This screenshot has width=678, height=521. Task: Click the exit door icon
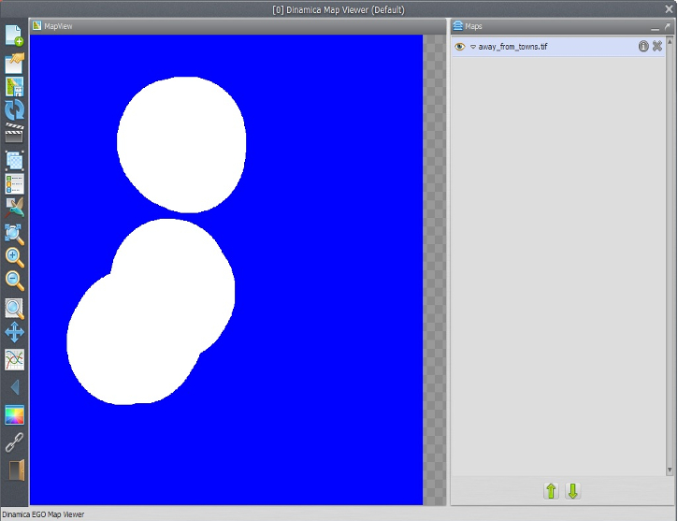[x=14, y=470]
